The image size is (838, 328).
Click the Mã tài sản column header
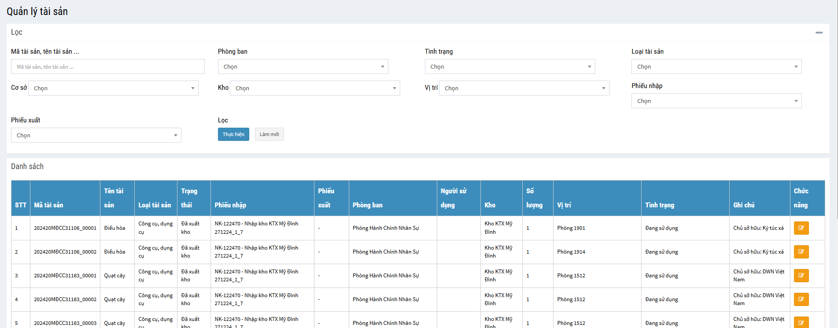pyautogui.click(x=48, y=205)
